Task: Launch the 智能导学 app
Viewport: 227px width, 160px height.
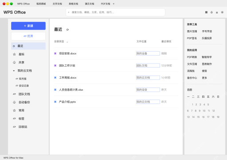Action: point(207,57)
